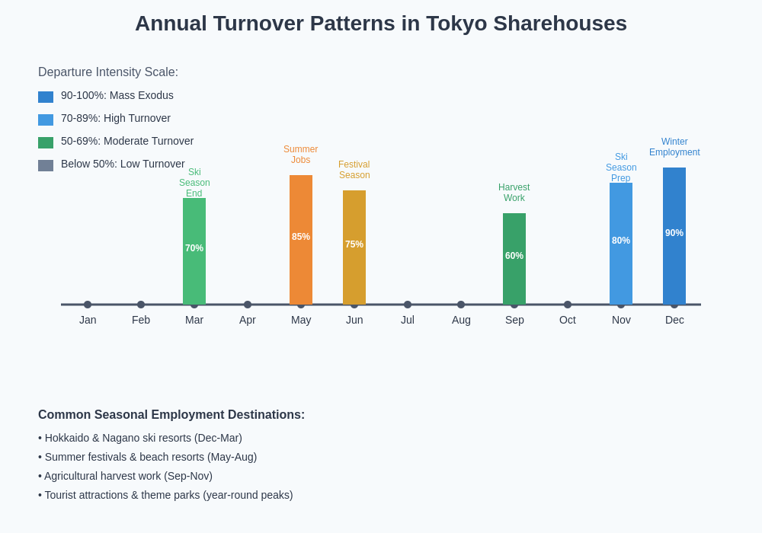The image size is (762, 533).
Task: Toggle the November Ski Season Prep bar
Action: [621, 242]
